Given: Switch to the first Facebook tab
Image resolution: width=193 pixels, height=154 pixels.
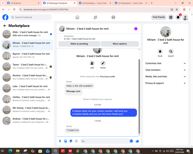Looking at the screenshot, I should pos(23,3).
